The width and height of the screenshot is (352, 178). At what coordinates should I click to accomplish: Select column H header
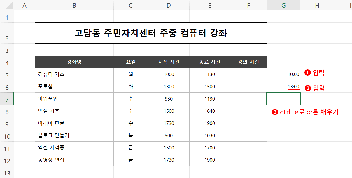(317, 5)
